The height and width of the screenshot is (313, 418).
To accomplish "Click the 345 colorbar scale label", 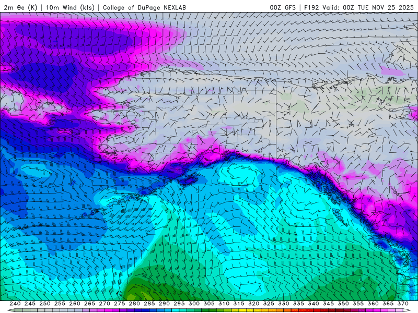I will [329, 304].
